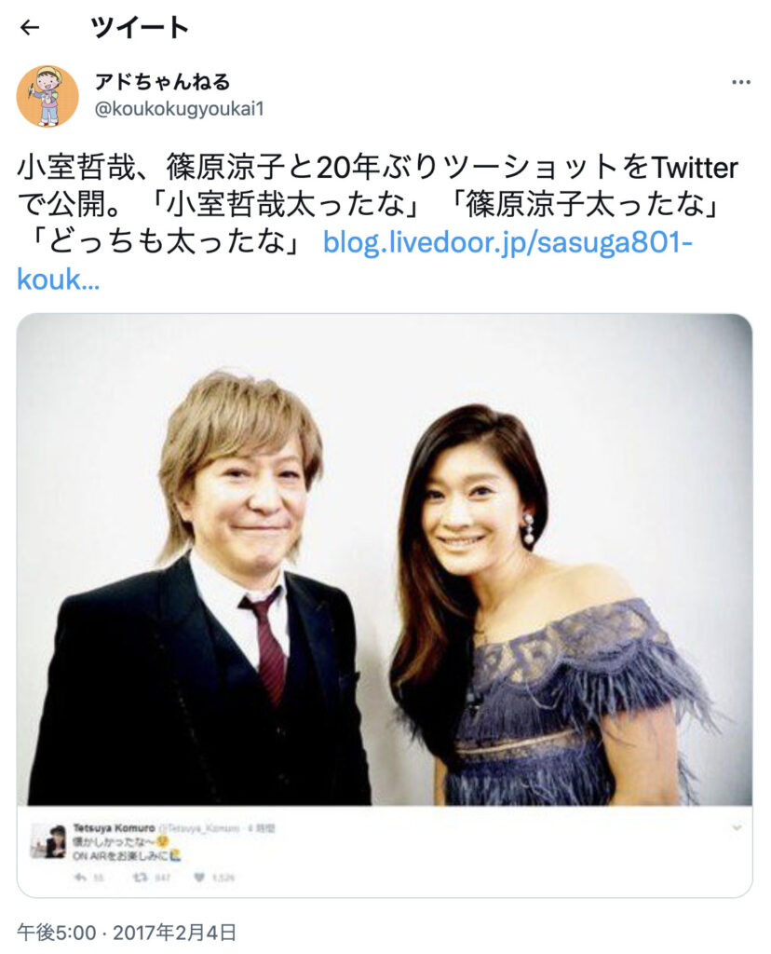Go back using the left arrow

(x=29, y=27)
